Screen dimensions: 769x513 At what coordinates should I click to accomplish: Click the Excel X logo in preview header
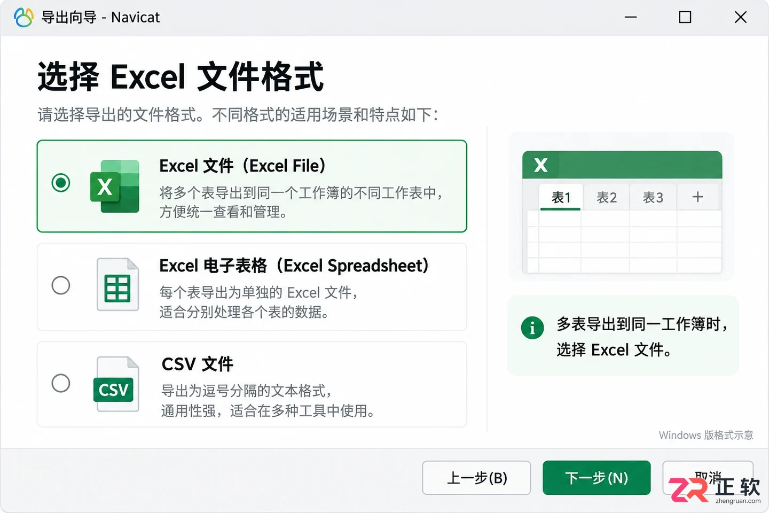pos(541,165)
